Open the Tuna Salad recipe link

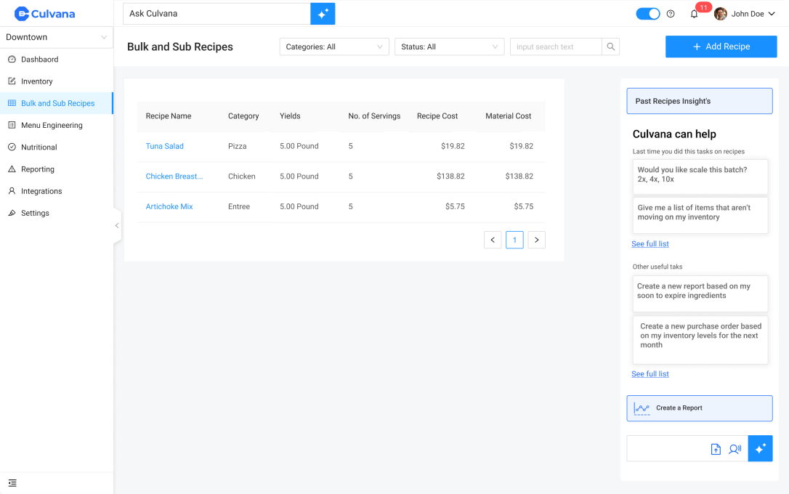click(164, 146)
